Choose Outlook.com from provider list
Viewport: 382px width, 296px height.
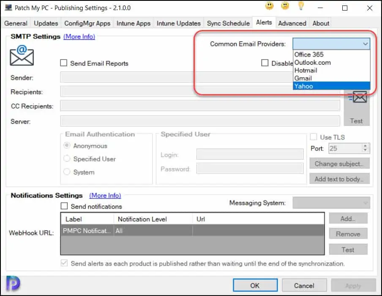click(331, 62)
